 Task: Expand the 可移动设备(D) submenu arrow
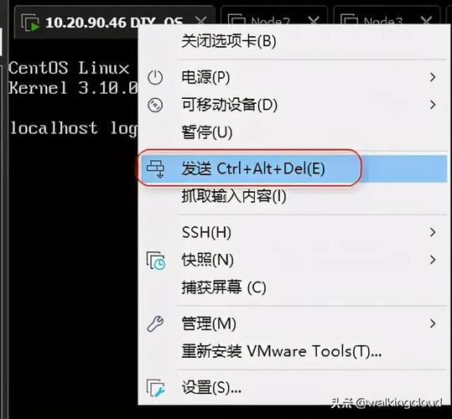point(433,105)
